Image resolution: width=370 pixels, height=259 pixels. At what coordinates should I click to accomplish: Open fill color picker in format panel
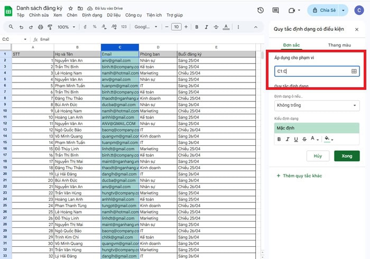pyautogui.click(x=328, y=139)
